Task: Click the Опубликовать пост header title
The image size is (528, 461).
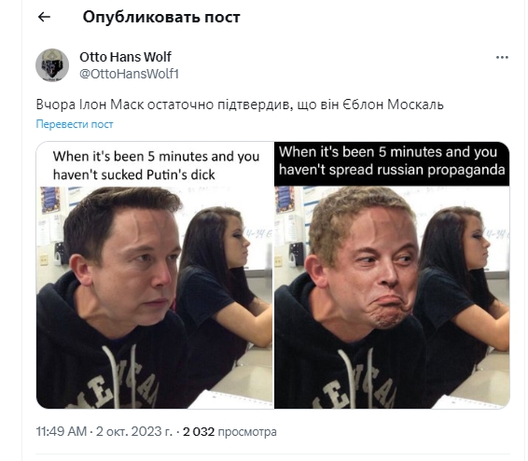Action: coord(161,17)
